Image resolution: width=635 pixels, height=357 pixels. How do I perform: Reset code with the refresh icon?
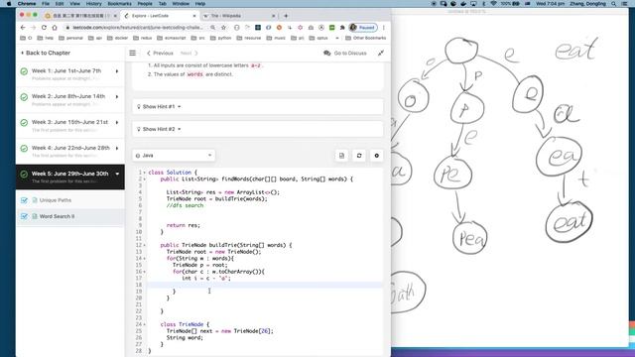tap(359, 156)
